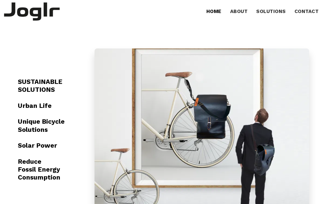Click the Unique Bicycle Solutions text

(41, 125)
